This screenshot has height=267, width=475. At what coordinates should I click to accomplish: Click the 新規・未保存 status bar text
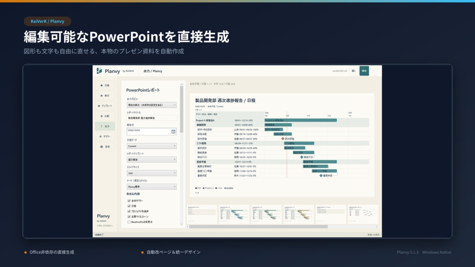(373, 235)
